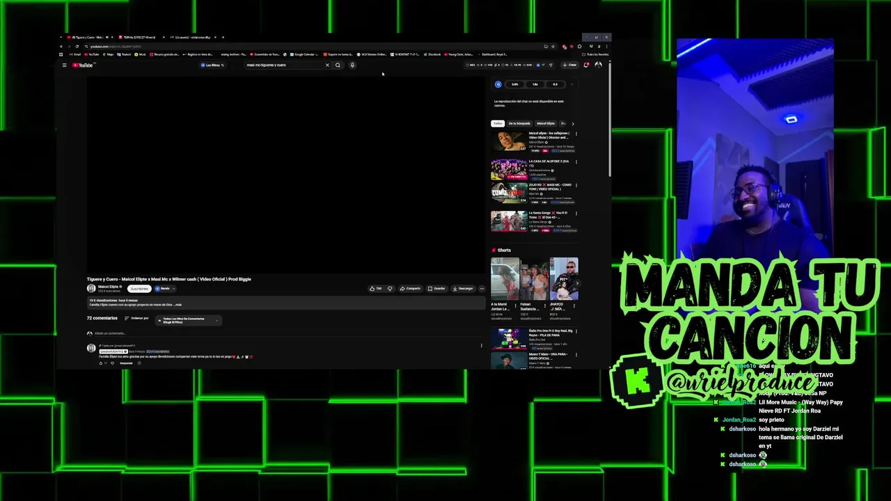Open options for the pinned comment
Viewport: 891px width, 501px height.
(481, 345)
